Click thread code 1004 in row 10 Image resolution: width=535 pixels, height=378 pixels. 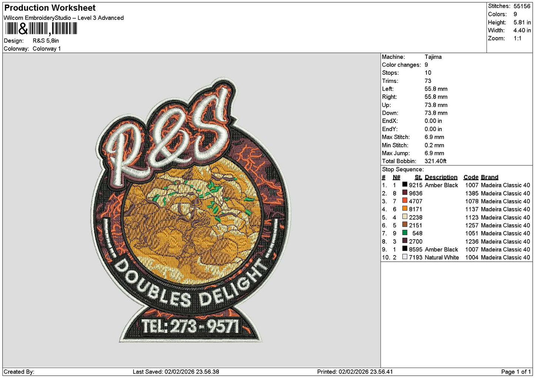472,257
